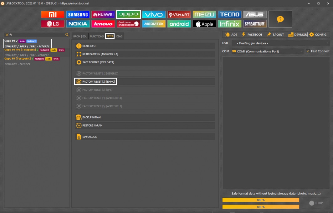The image size is (333, 213).
Task: Select the Tecno brand logo
Action: coord(230,14)
